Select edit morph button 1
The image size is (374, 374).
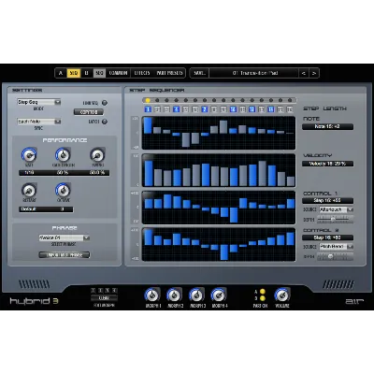(93, 290)
